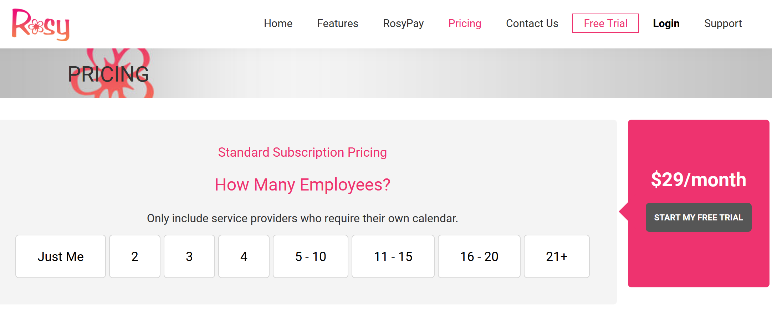
Task: Choose the 16 - 20 employees range
Action: (x=479, y=256)
